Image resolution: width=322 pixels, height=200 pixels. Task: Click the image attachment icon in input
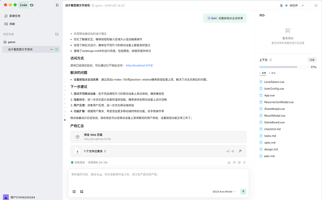(82, 192)
